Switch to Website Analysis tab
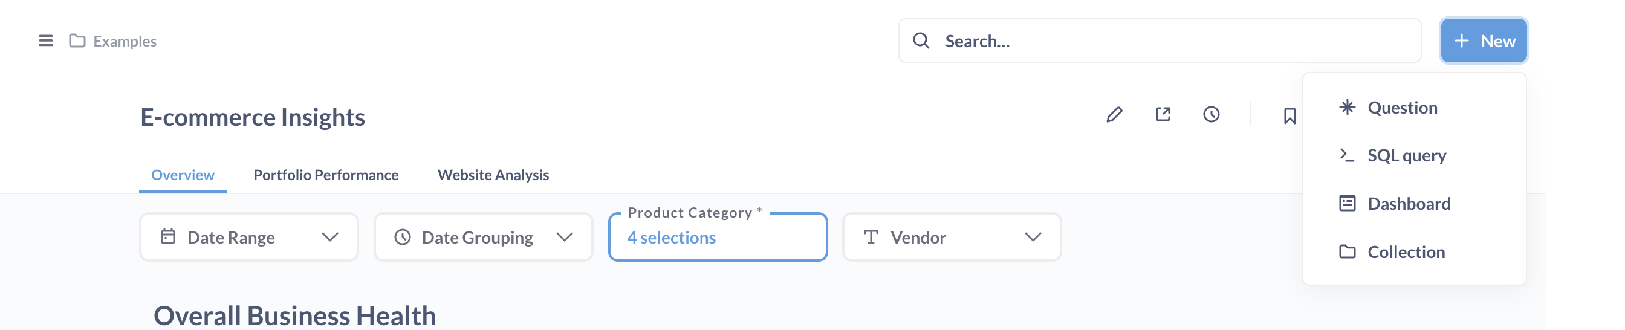Screen dimensions: 1625x330 493,175
